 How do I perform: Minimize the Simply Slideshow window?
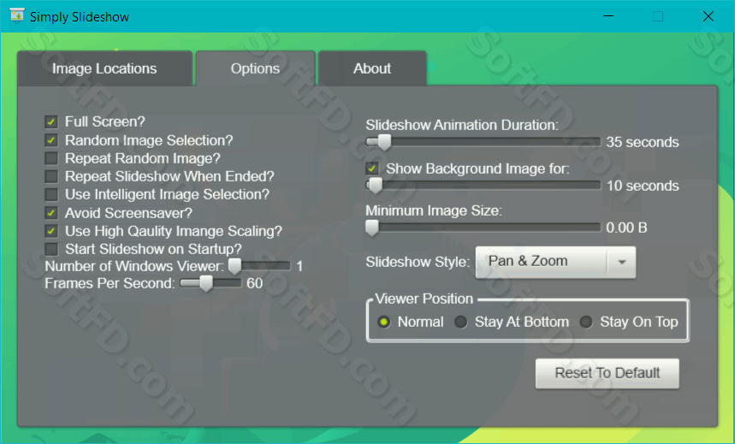(608, 16)
